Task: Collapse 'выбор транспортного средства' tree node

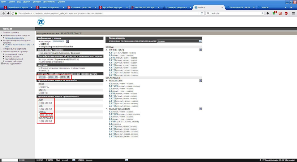Action: click(1, 36)
